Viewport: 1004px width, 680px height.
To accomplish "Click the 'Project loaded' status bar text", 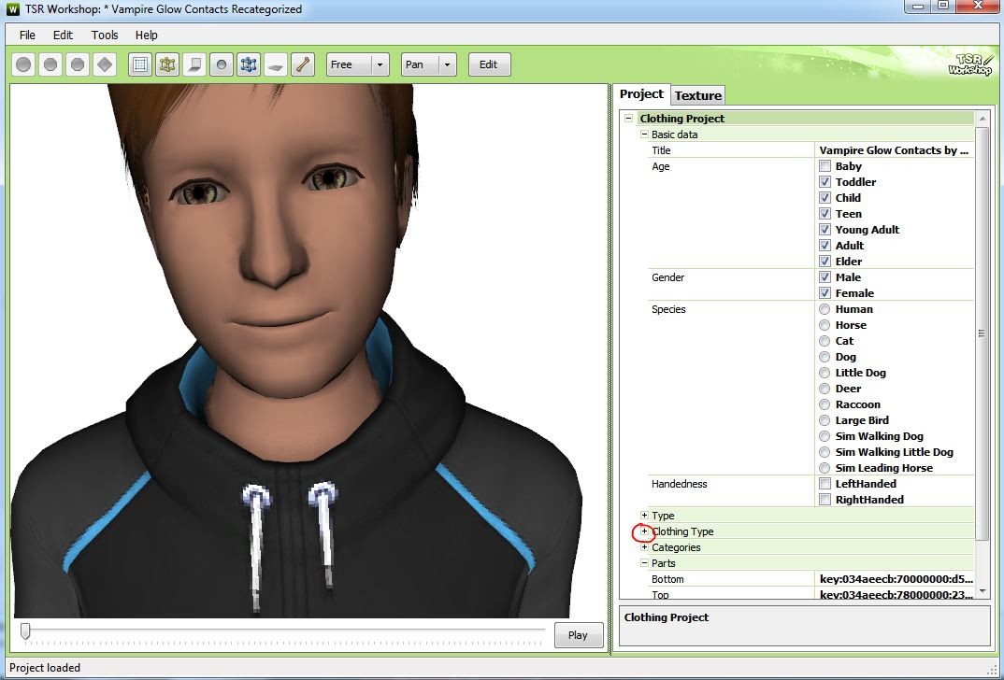I will pyautogui.click(x=45, y=668).
